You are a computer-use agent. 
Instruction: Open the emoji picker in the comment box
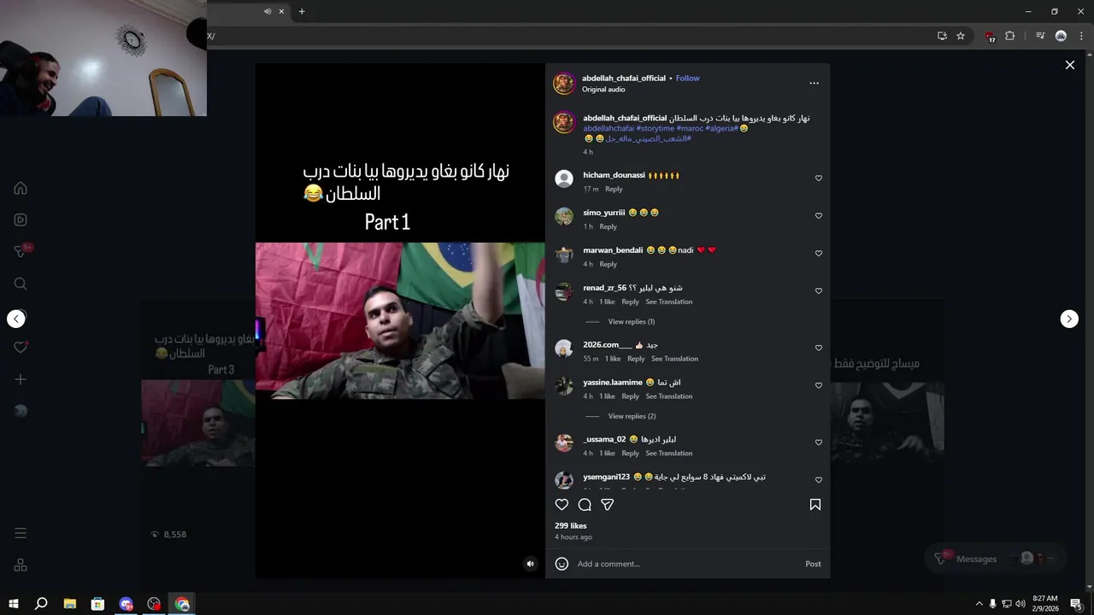pos(562,564)
